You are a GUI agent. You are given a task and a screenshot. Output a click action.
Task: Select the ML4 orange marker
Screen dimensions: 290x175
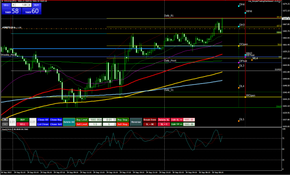coord(252,60)
